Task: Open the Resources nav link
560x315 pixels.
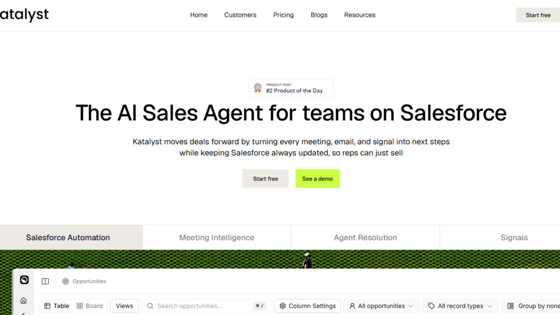Action: click(360, 15)
